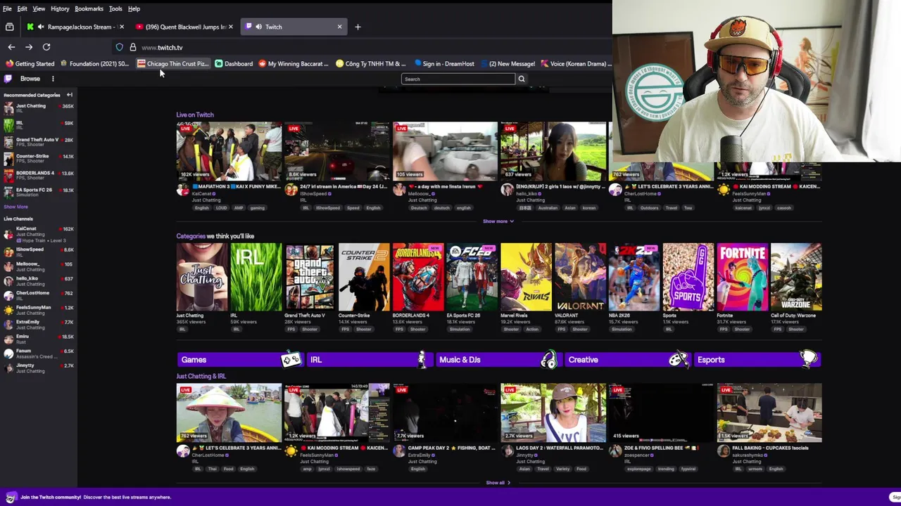Open the History menu
The height and width of the screenshot is (506, 901).
[60, 8]
